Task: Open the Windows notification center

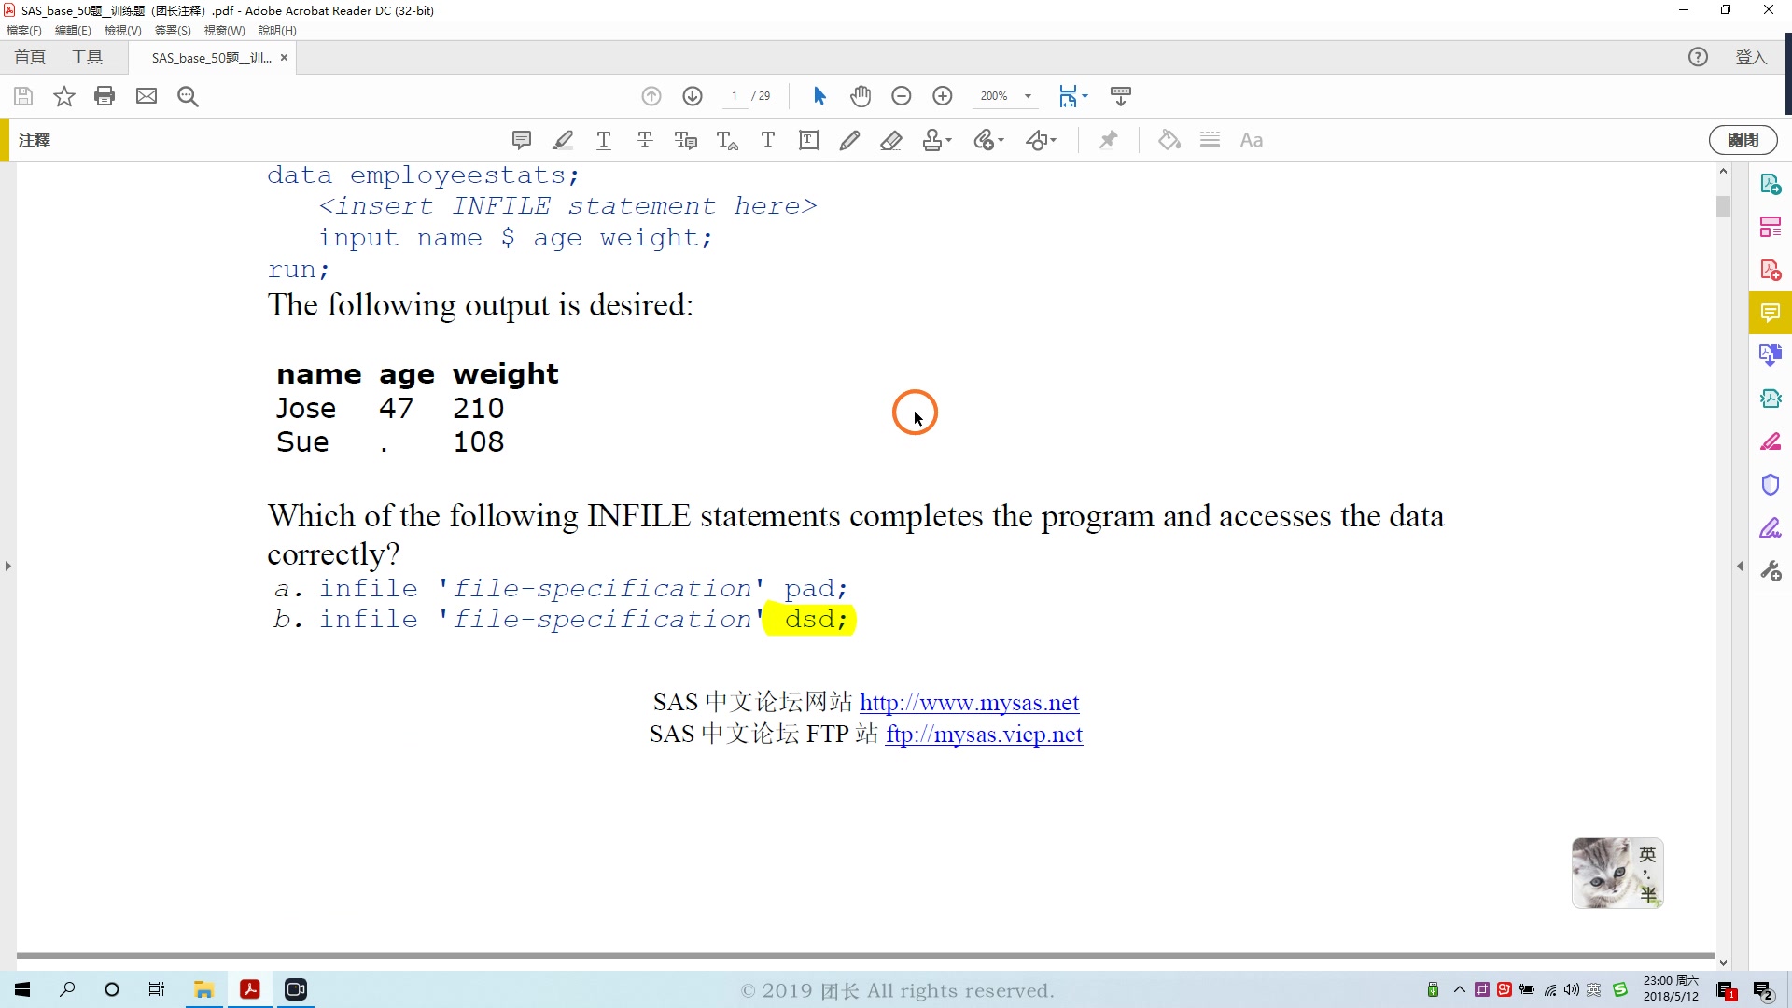Action: click(x=1763, y=990)
